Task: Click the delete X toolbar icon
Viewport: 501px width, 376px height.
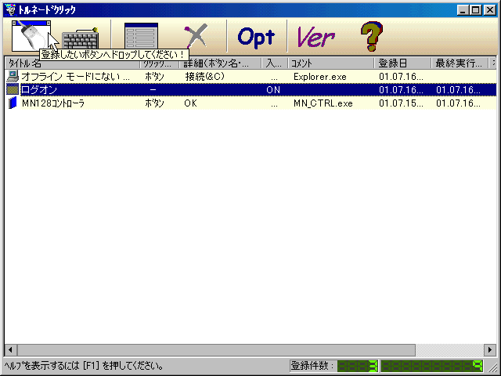Action: coord(194,37)
